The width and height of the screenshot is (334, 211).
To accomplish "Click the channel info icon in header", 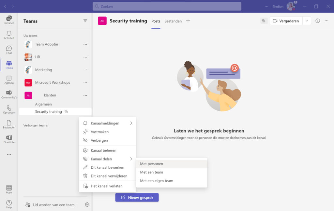I will coord(318,21).
